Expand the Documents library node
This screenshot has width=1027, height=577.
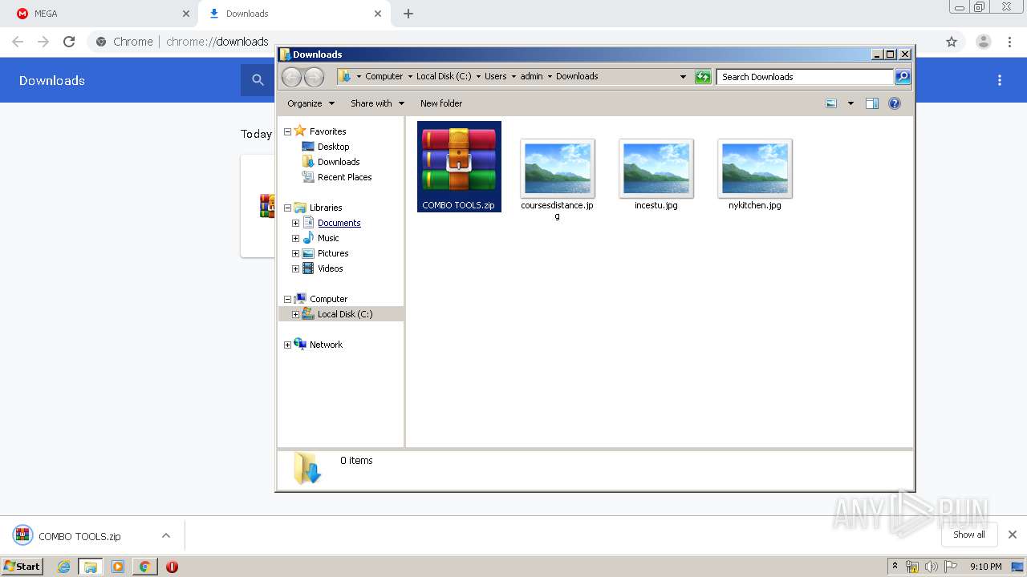295,223
